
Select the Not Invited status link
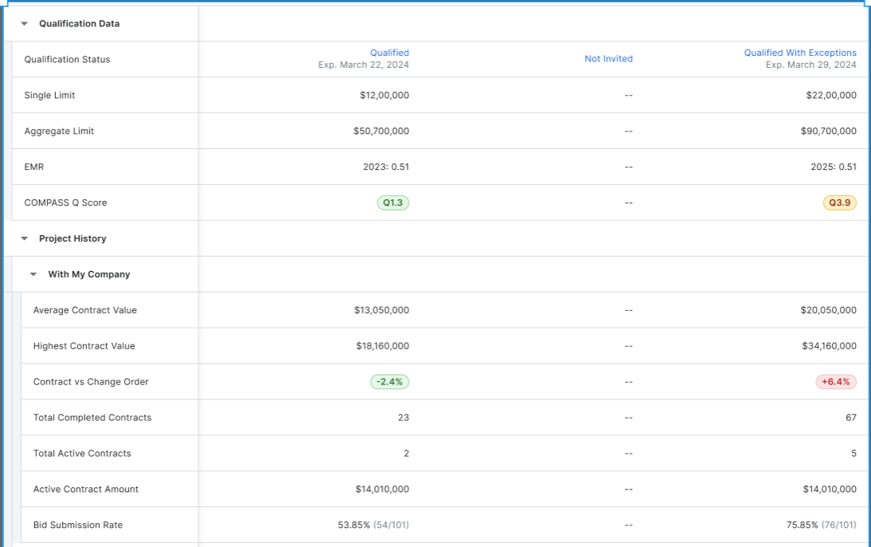pyautogui.click(x=608, y=58)
